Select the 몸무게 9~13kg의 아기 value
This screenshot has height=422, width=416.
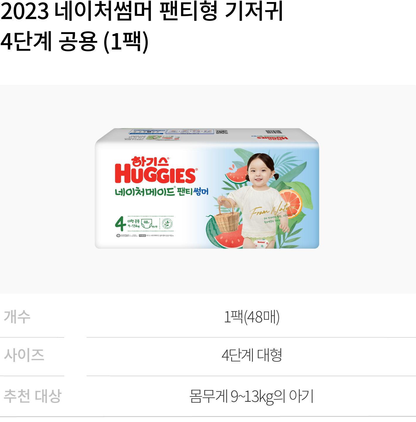click(x=252, y=396)
